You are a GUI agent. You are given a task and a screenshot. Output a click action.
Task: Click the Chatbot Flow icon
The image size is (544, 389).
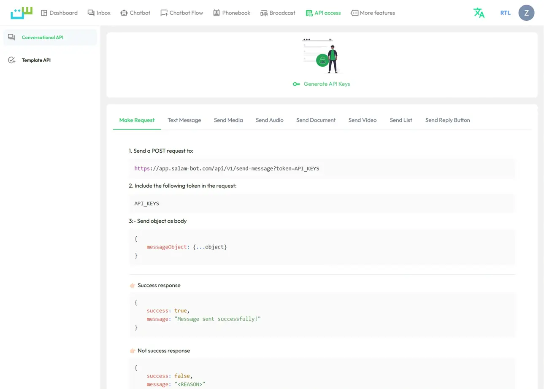point(164,13)
